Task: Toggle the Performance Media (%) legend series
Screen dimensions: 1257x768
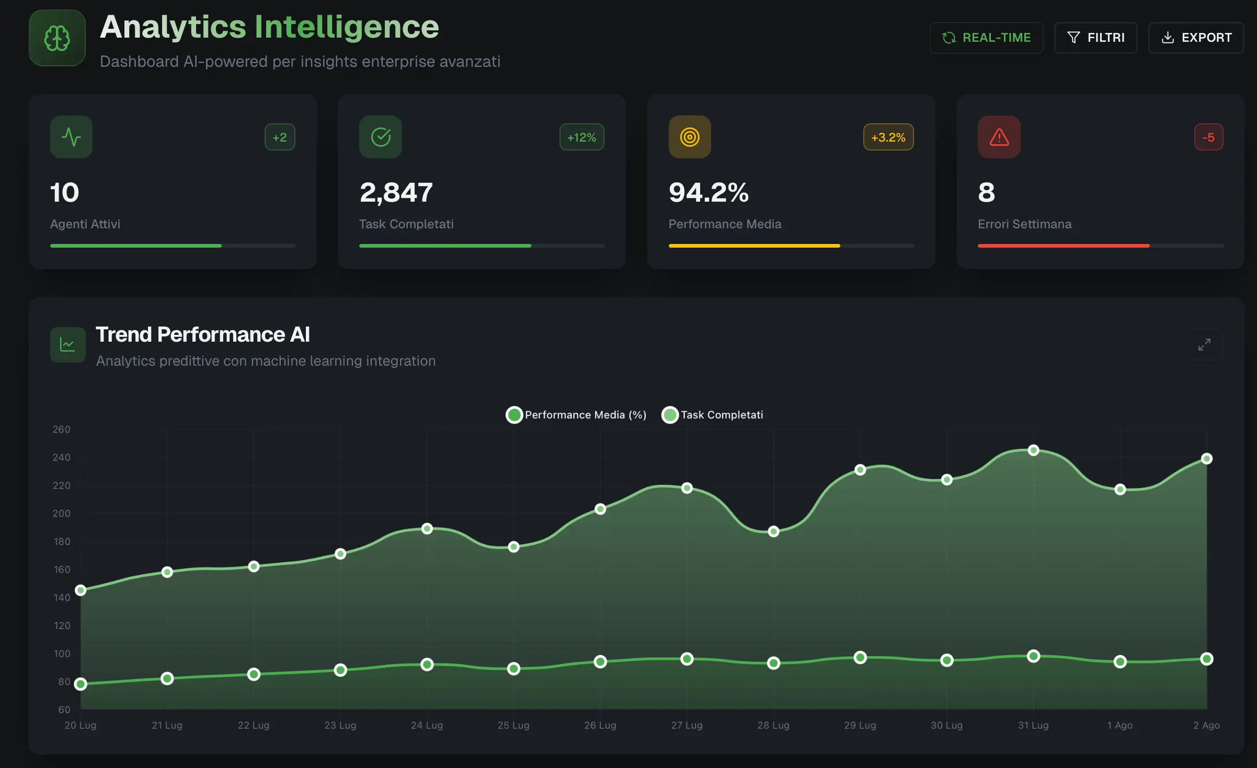Action: point(576,414)
